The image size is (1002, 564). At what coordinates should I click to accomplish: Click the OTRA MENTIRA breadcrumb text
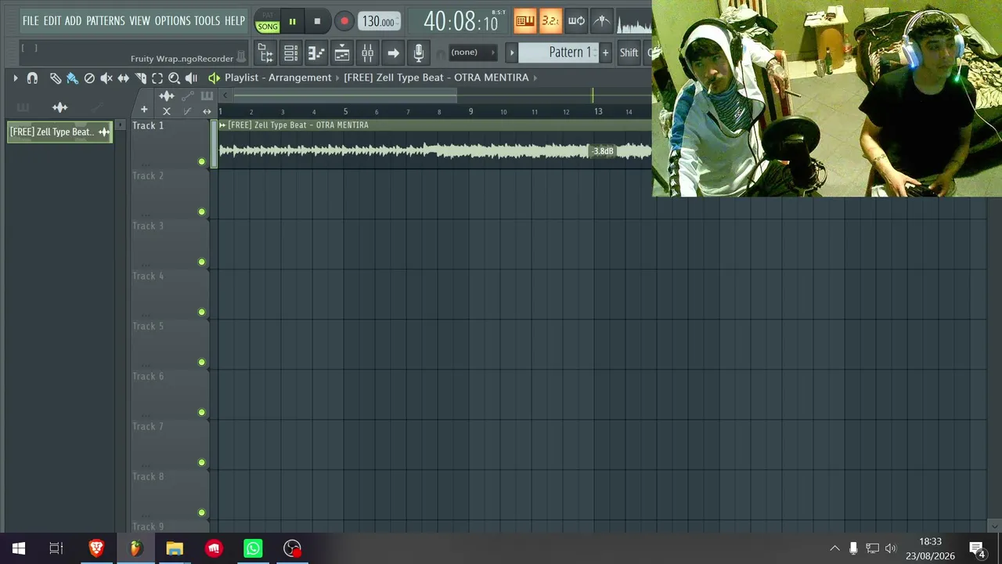tap(492, 78)
